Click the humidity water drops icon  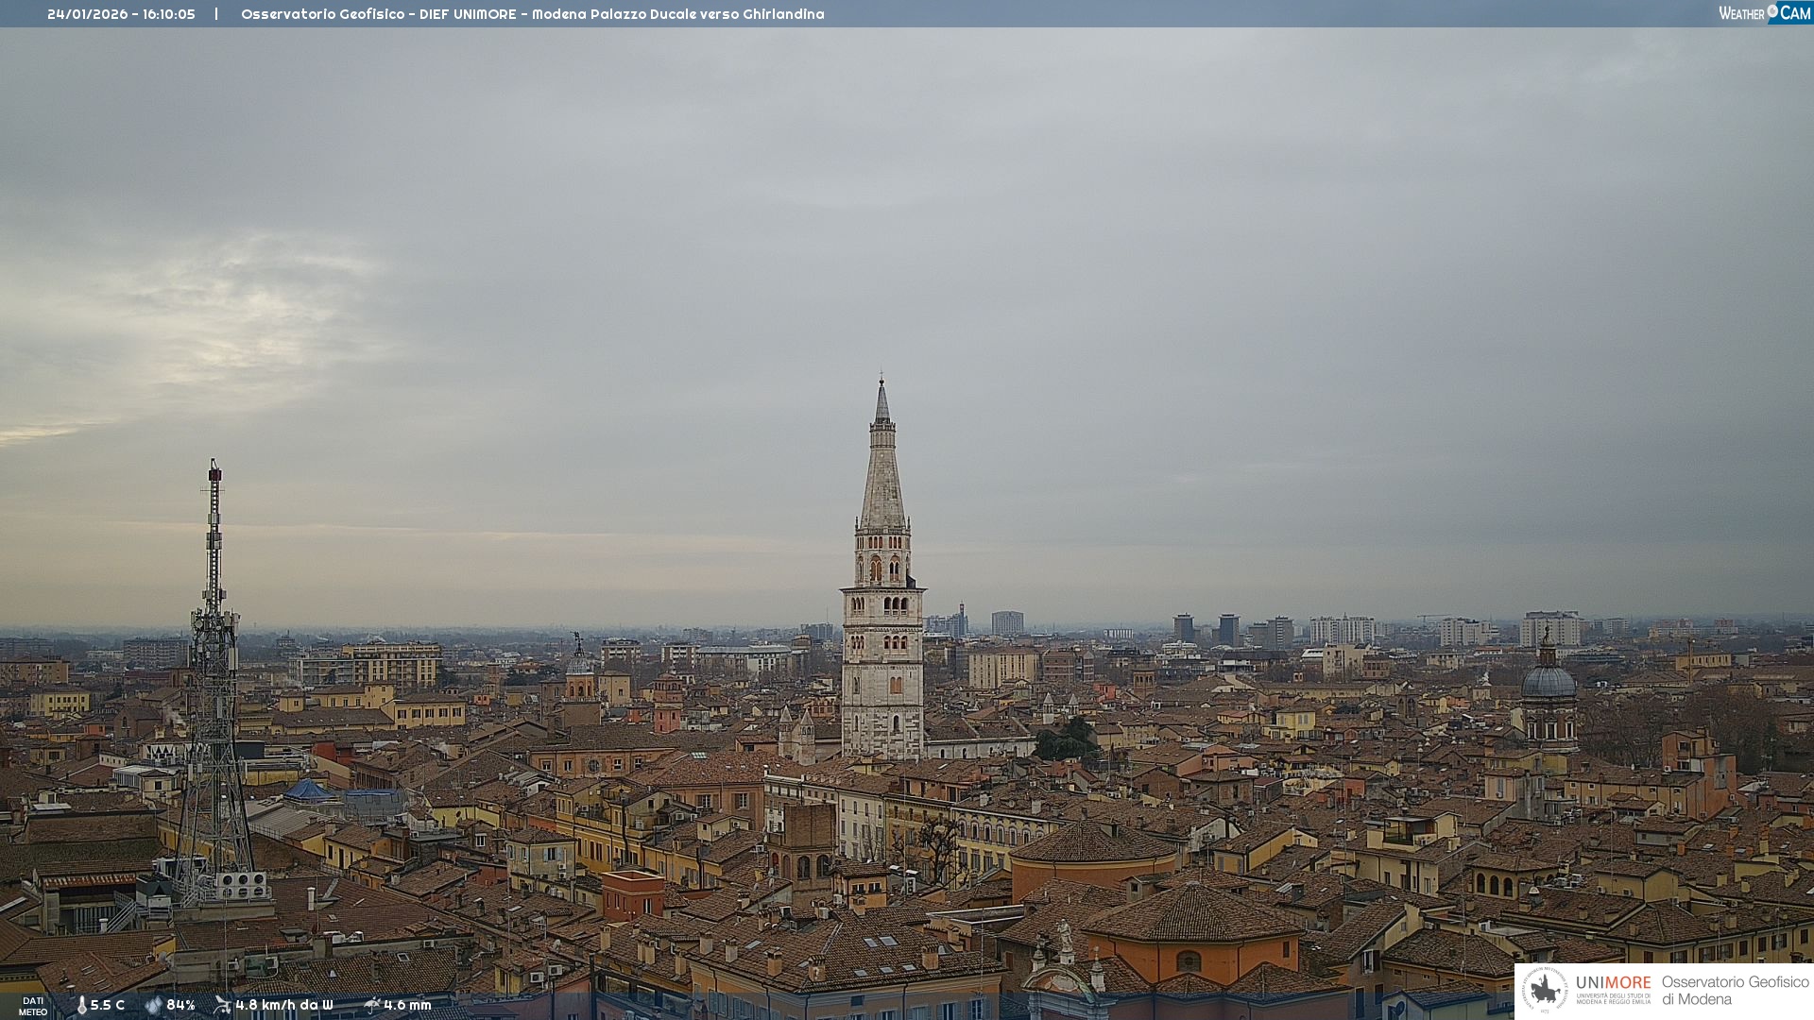(153, 1005)
